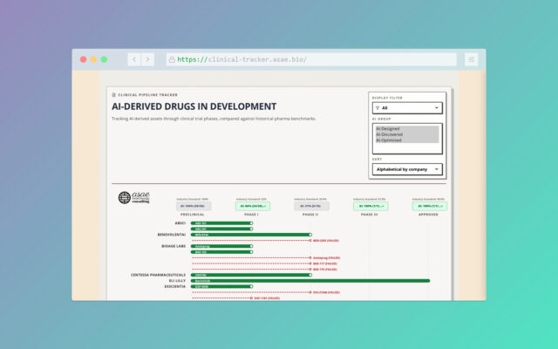This screenshot has height=349, width=558.
Task: Click the pipeline tracker icon above the title
Action: (x=114, y=95)
